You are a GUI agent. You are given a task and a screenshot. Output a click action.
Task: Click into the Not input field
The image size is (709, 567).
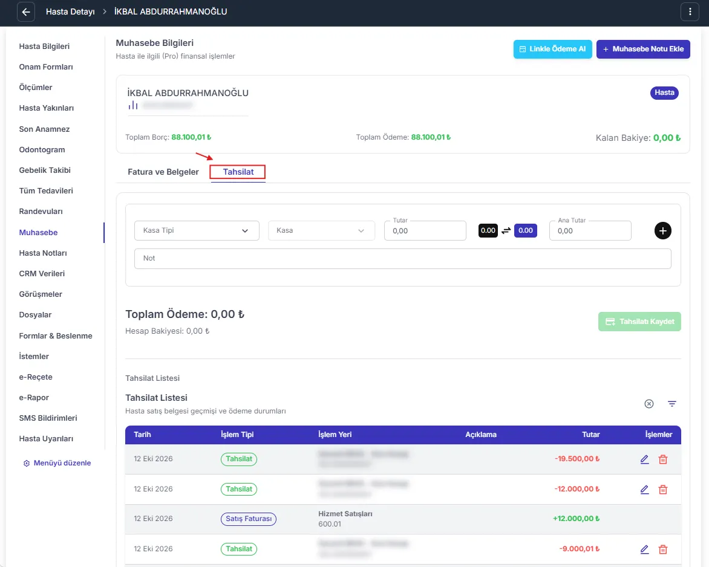point(402,259)
